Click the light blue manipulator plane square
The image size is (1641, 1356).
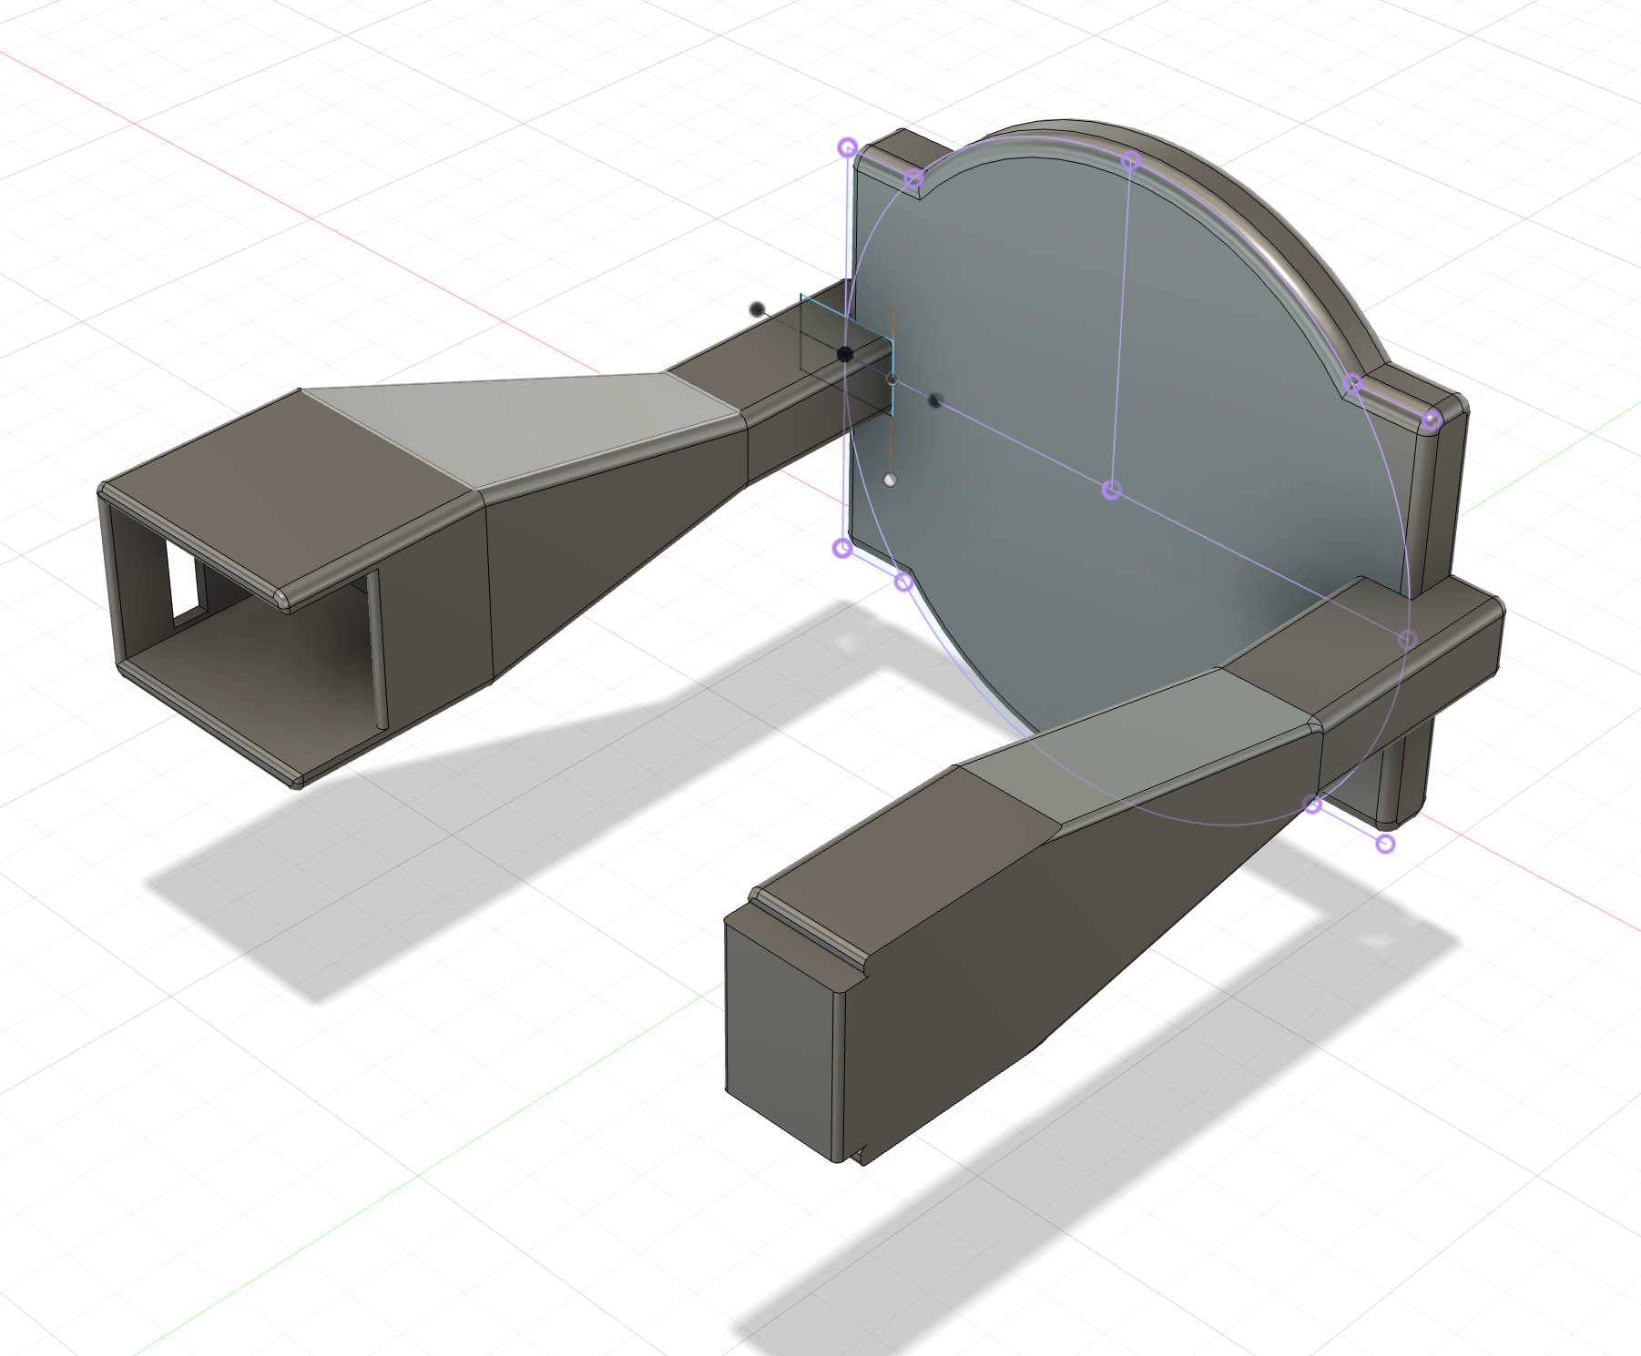point(847,355)
